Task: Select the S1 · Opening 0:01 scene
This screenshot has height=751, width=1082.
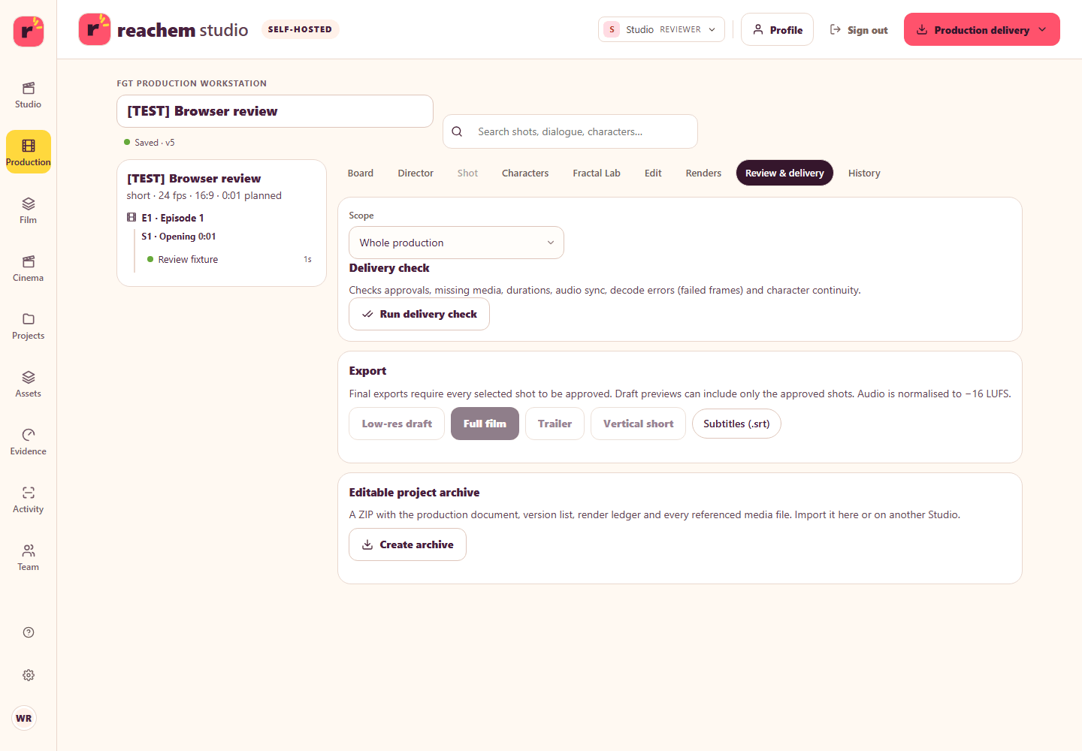Action: 179,237
